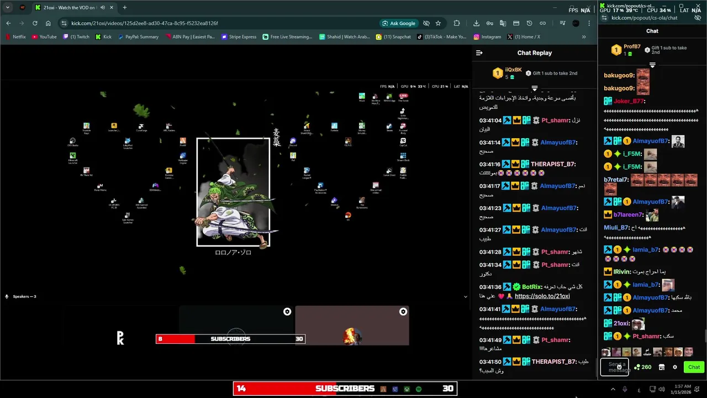707x398 pixels.
Task: Click the Discord icon in streamed desktop
Action: coord(293,143)
